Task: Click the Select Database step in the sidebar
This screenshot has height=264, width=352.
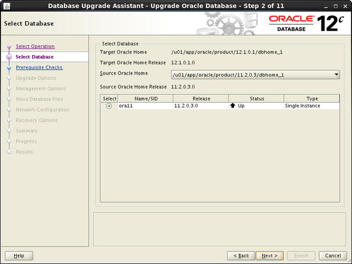Action: pos(35,57)
